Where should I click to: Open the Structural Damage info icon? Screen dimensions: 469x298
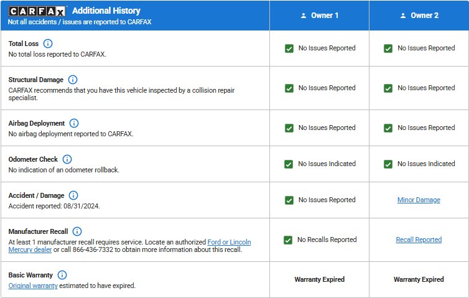(73, 80)
